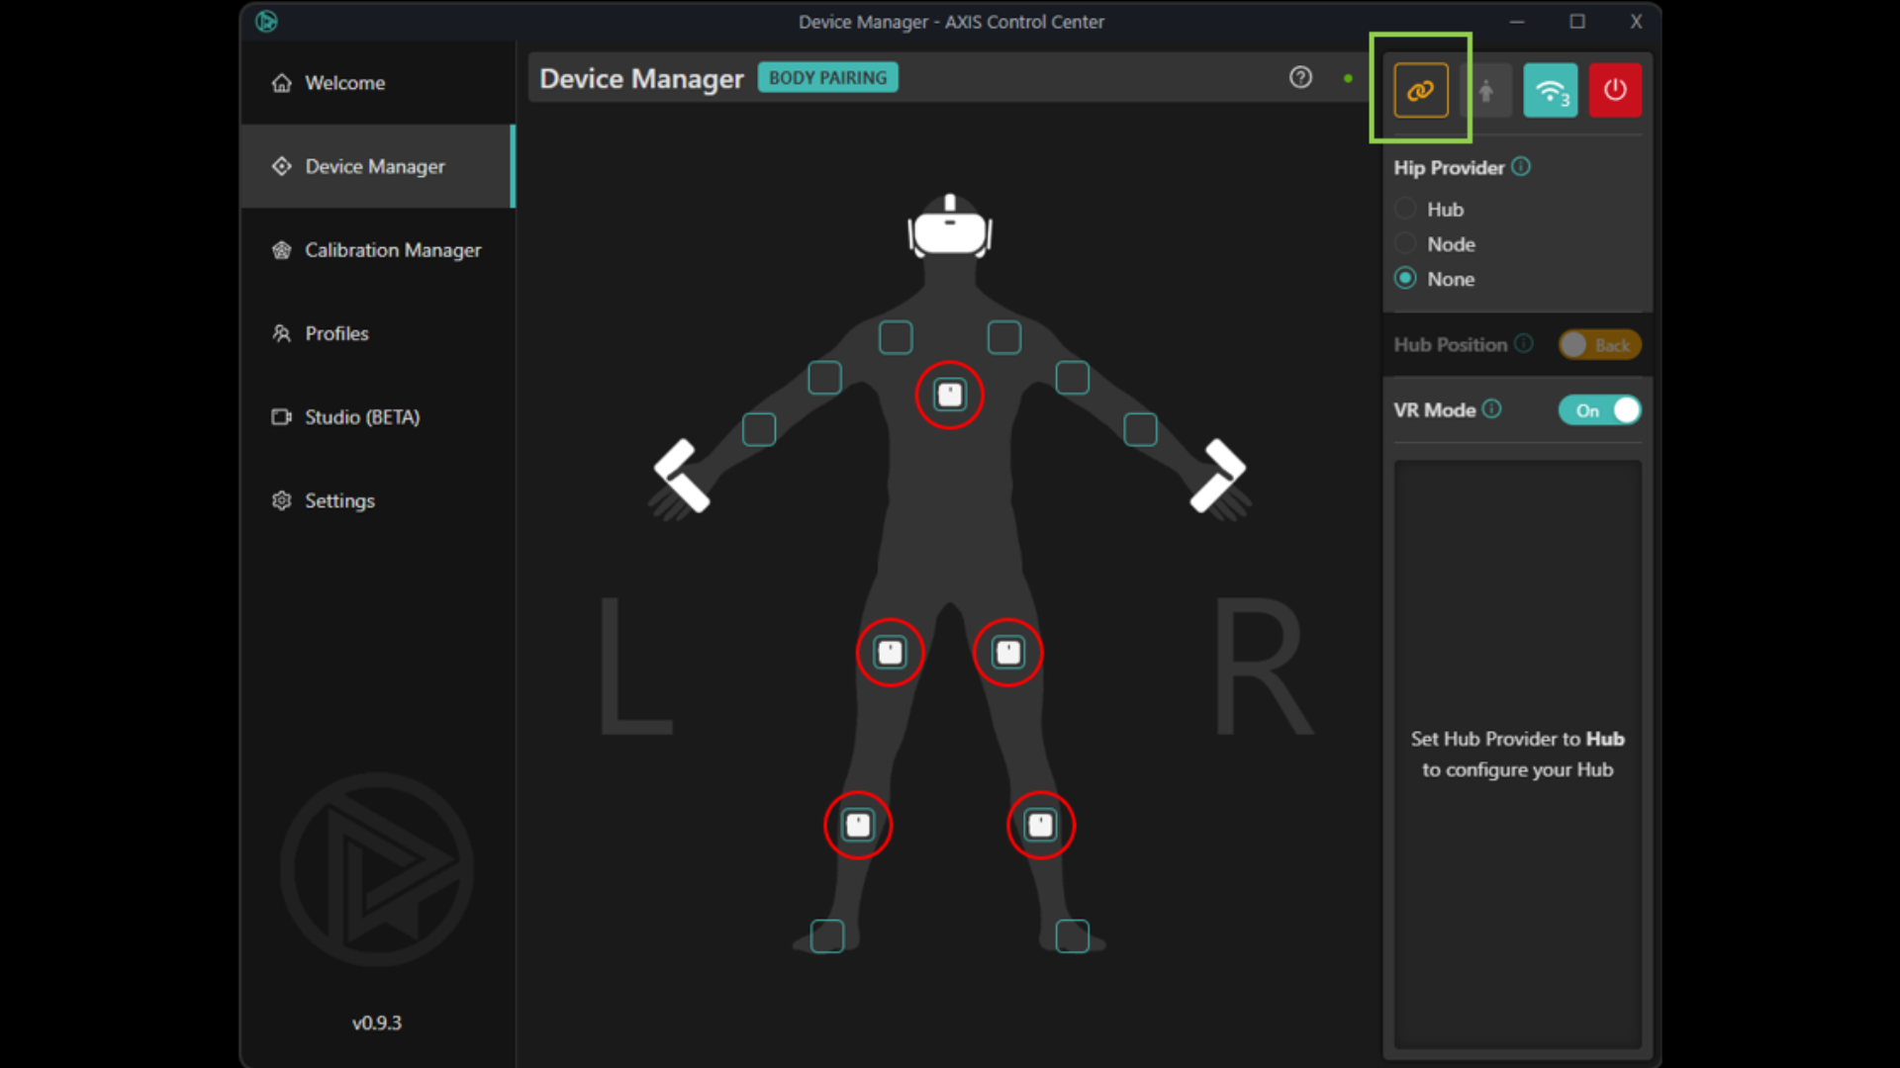
Task: Click the red power button icon
Action: pos(1615,91)
